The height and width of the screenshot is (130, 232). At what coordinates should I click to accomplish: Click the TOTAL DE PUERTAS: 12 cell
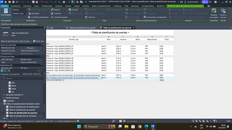55,80
